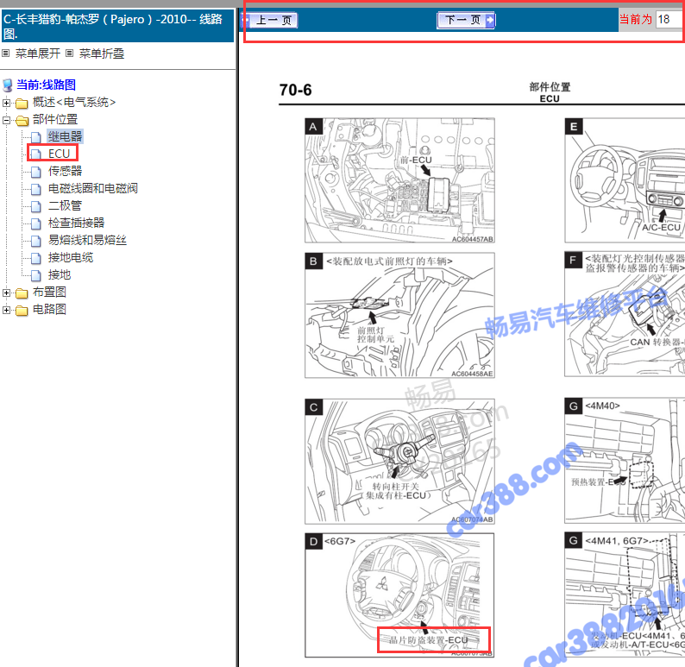Open the 检查插接器 page
685x667 pixels.
point(77,223)
